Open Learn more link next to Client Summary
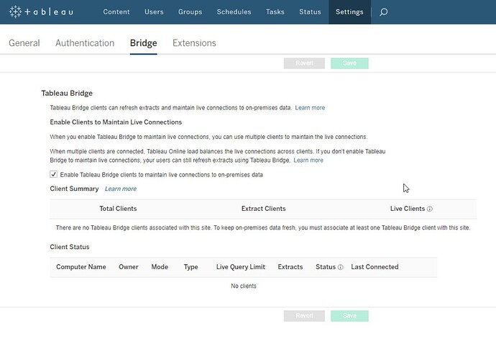 [x=121, y=189]
